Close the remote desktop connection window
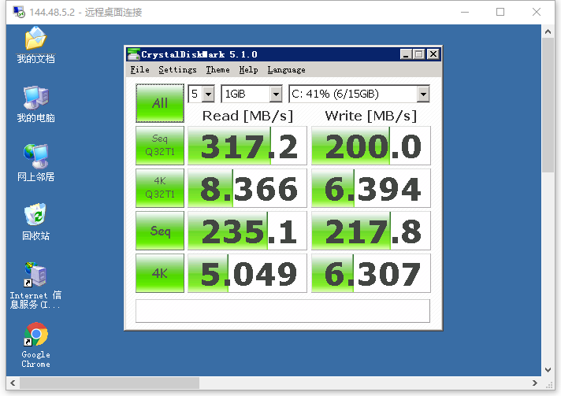This screenshot has width=561, height=396. 537,12
